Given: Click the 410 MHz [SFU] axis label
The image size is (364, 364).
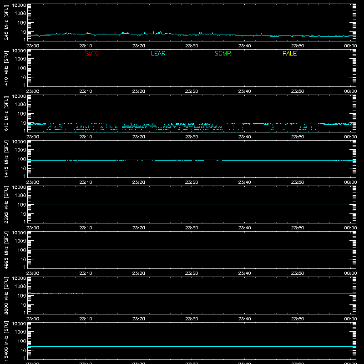Looking at the screenshot, I should coord(6,68).
